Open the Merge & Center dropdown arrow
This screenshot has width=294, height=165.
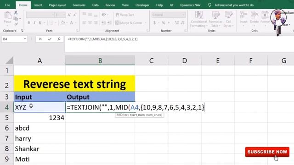146,23
